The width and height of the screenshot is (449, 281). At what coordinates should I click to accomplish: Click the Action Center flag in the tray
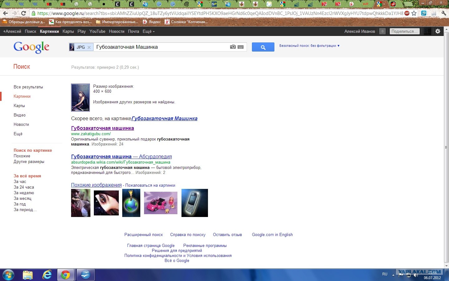pyautogui.click(x=401, y=275)
